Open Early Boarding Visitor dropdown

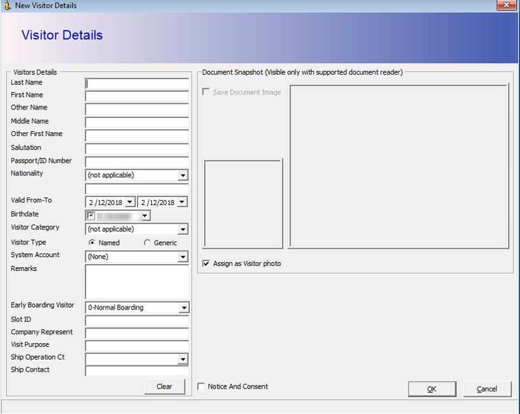184,308
